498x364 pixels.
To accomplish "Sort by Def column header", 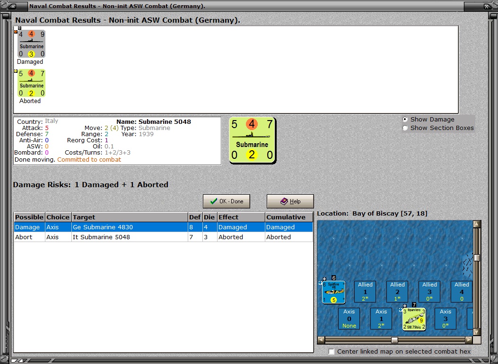I will click(x=195, y=217).
